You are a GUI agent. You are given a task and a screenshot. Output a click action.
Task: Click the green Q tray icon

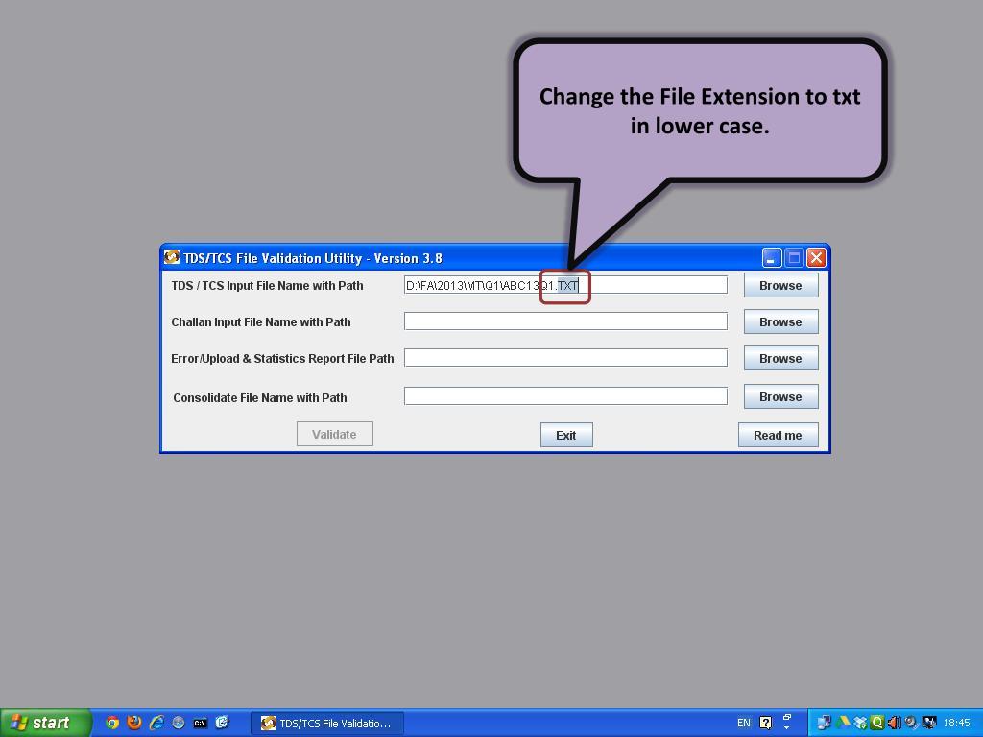pyautogui.click(x=877, y=723)
